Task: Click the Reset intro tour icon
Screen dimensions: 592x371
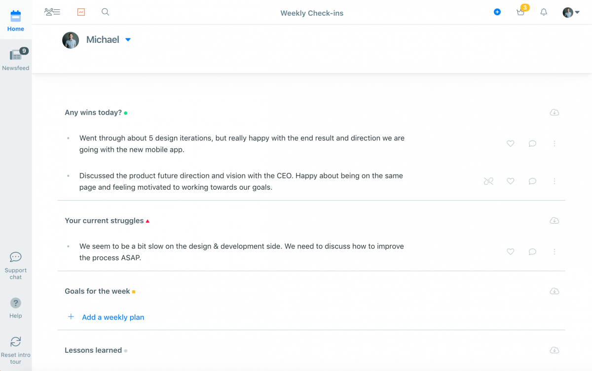Action: [x=15, y=341]
